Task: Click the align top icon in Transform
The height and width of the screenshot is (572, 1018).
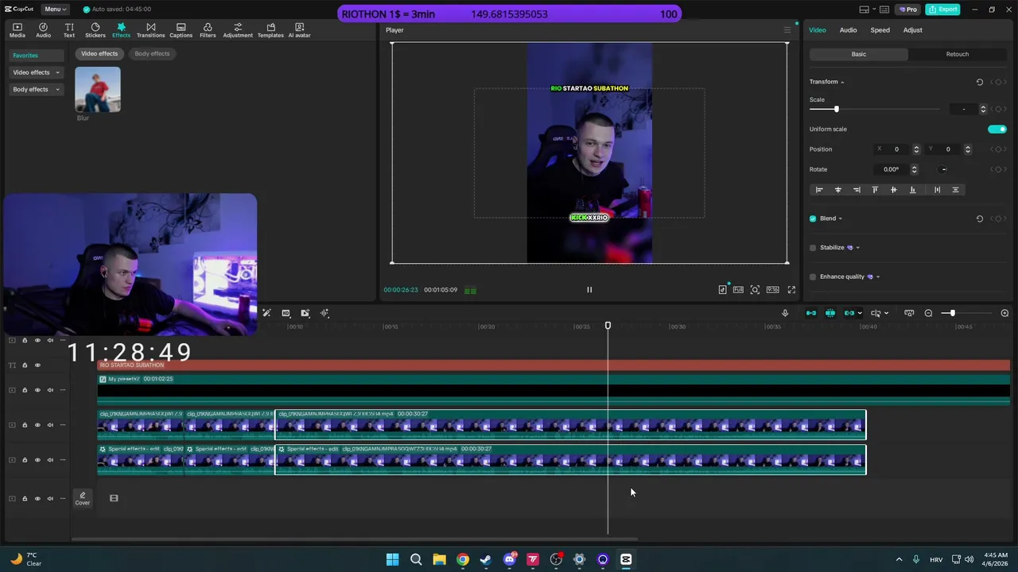Action: (x=875, y=190)
